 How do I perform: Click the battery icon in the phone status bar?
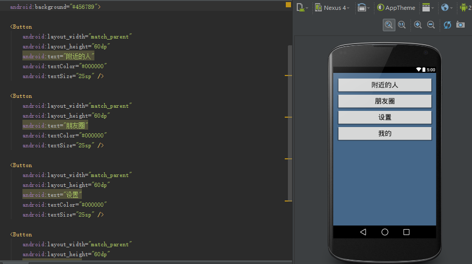424,69
